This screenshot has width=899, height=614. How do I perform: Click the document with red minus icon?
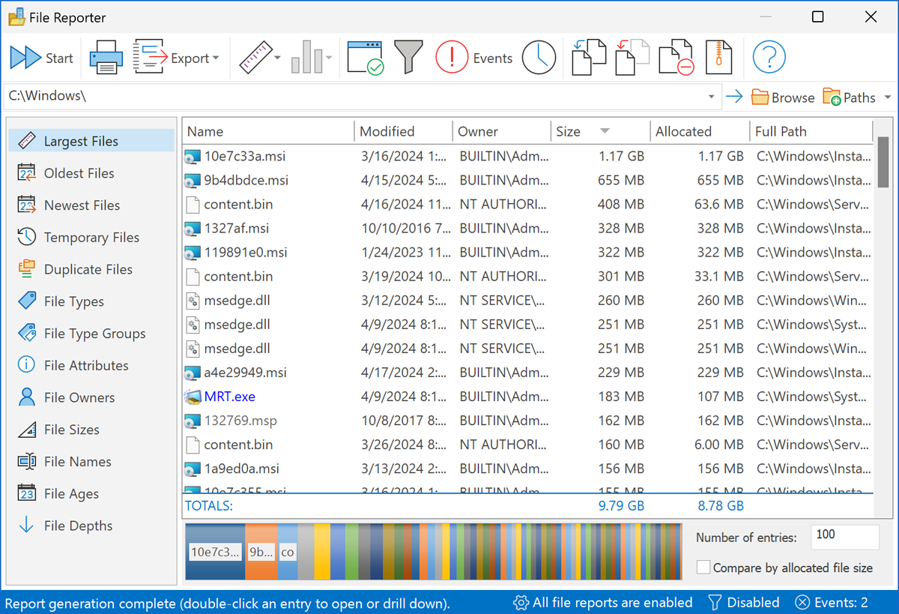coord(675,58)
